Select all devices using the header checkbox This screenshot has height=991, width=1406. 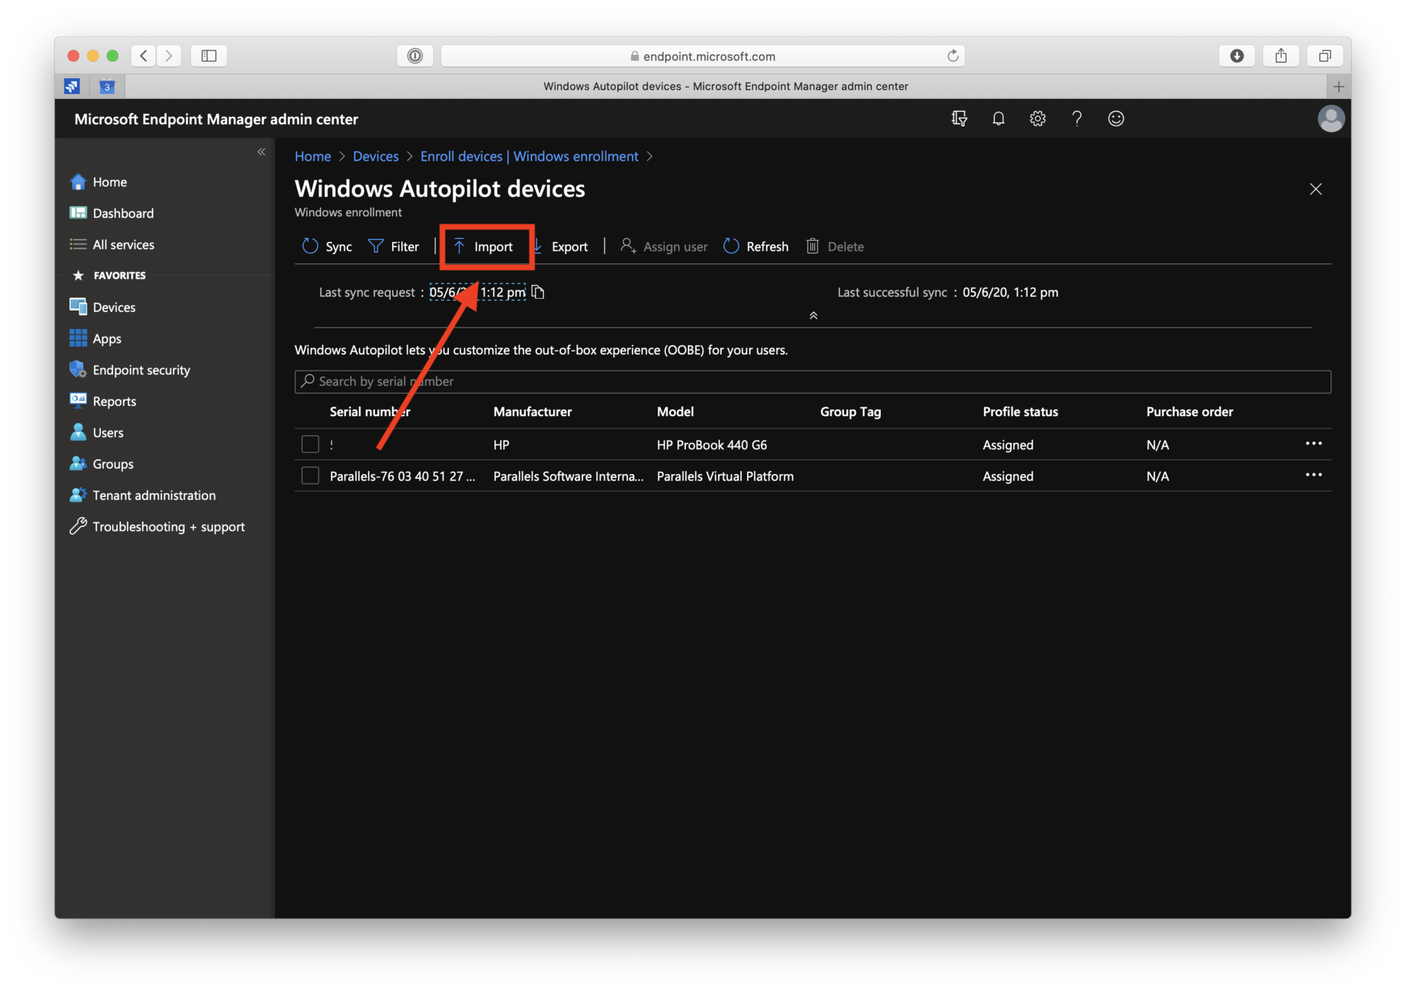coord(310,411)
